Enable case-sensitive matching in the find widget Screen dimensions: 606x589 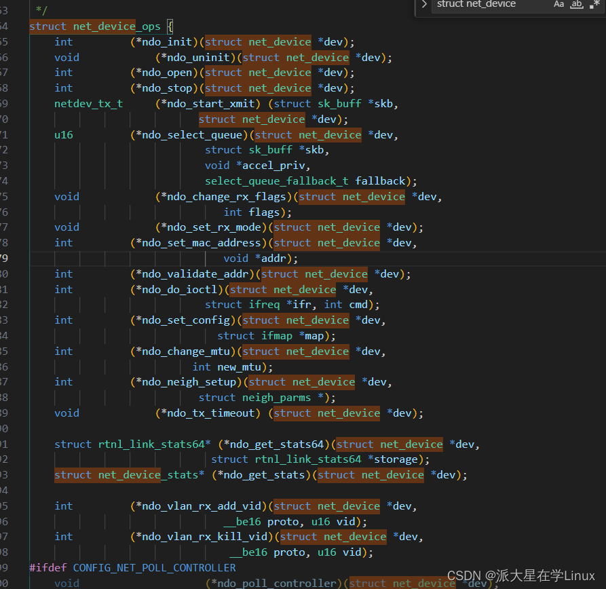click(558, 5)
